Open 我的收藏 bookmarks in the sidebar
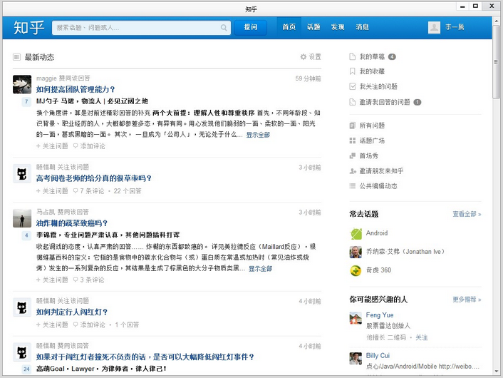The height and width of the screenshot is (378, 503). pos(372,71)
